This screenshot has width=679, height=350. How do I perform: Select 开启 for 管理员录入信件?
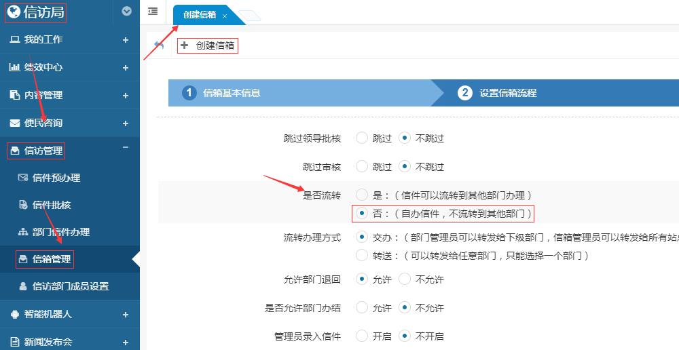[x=362, y=336]
